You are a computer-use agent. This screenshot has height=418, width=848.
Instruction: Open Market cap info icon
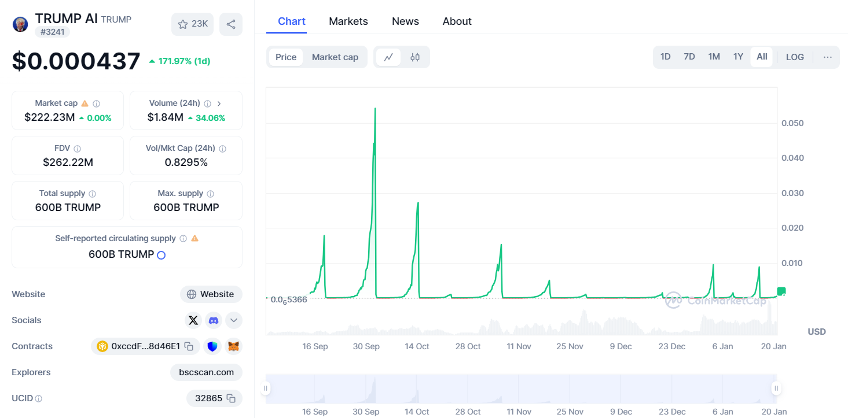coord(97,103)
